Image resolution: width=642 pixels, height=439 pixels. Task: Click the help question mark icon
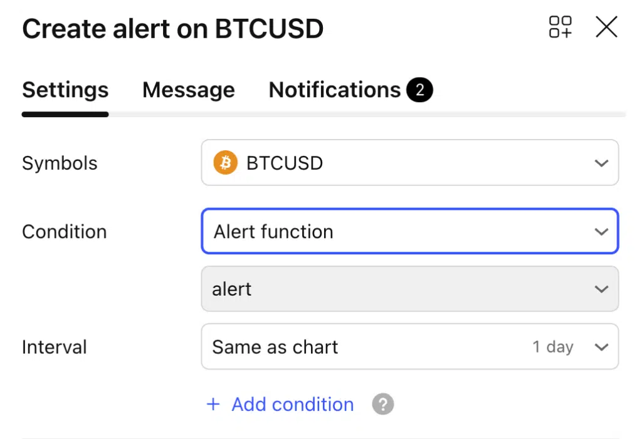coord(382,405)
